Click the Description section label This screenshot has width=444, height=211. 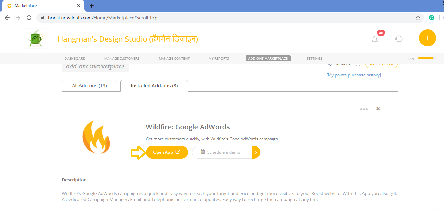(74, 180)
